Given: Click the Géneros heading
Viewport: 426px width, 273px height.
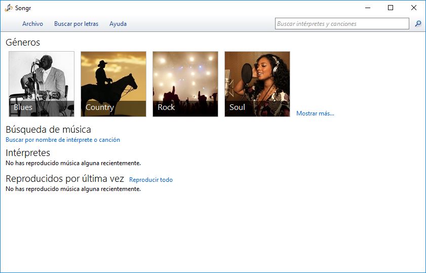Looking at the screenshot, I should pyautogui.click(x=23, y=43).
